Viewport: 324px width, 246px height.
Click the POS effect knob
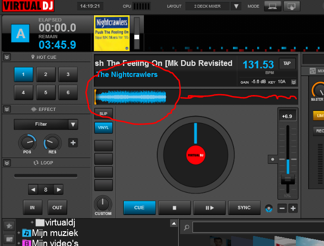tap(27, 142)
